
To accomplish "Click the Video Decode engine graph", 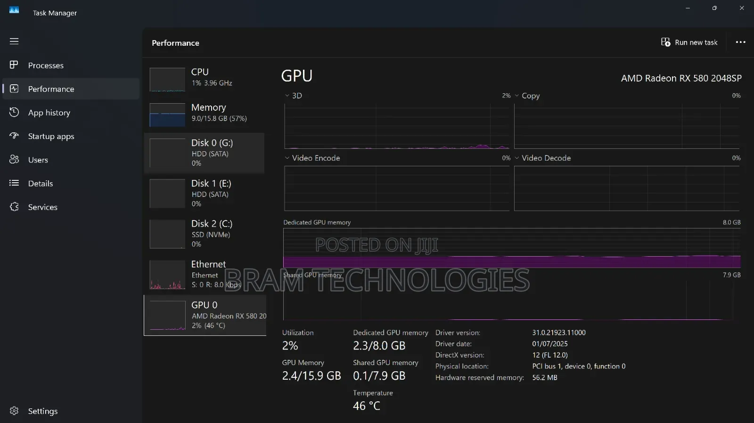I will (x=627, y=188).
